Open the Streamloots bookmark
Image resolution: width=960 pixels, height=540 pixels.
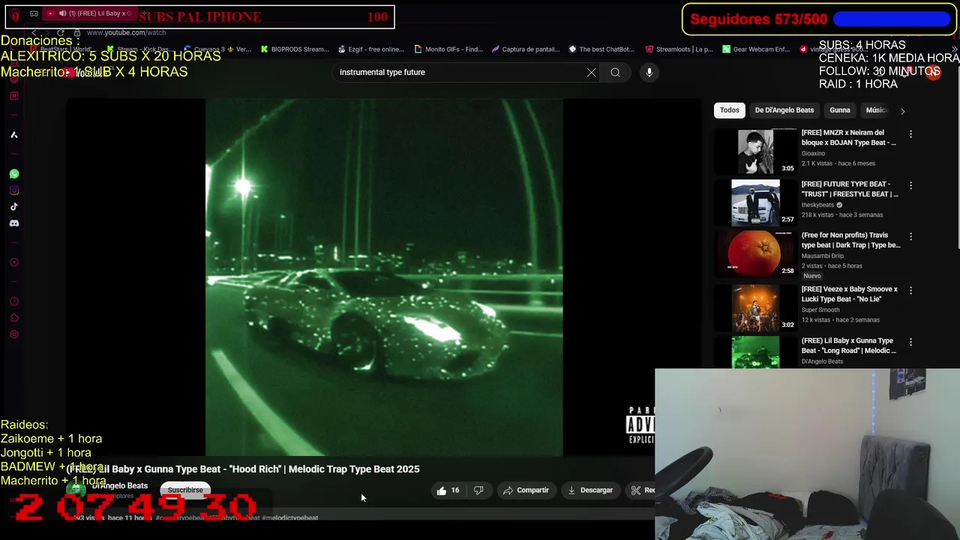679,49
